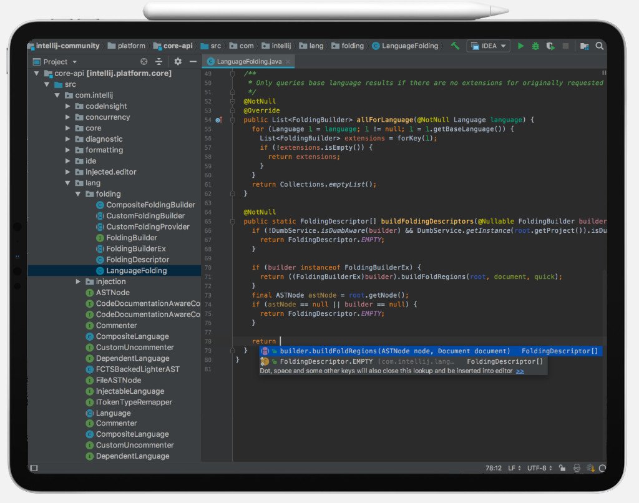This screenshot has height=503, width=639.
Task: Click the Build project hammer icon
Action: pyautogui.click(x=456, y=46)
